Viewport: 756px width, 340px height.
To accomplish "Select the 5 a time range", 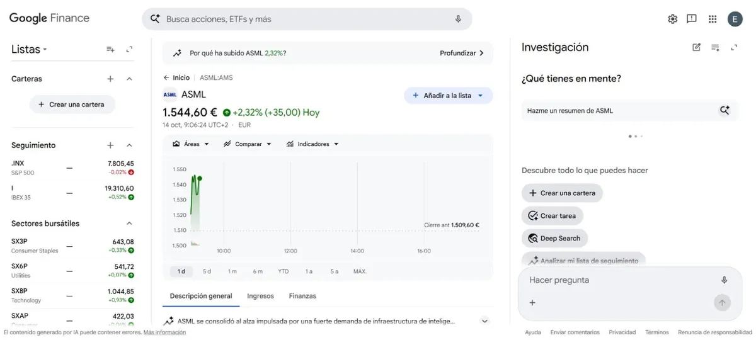I will tap(335, 271).
